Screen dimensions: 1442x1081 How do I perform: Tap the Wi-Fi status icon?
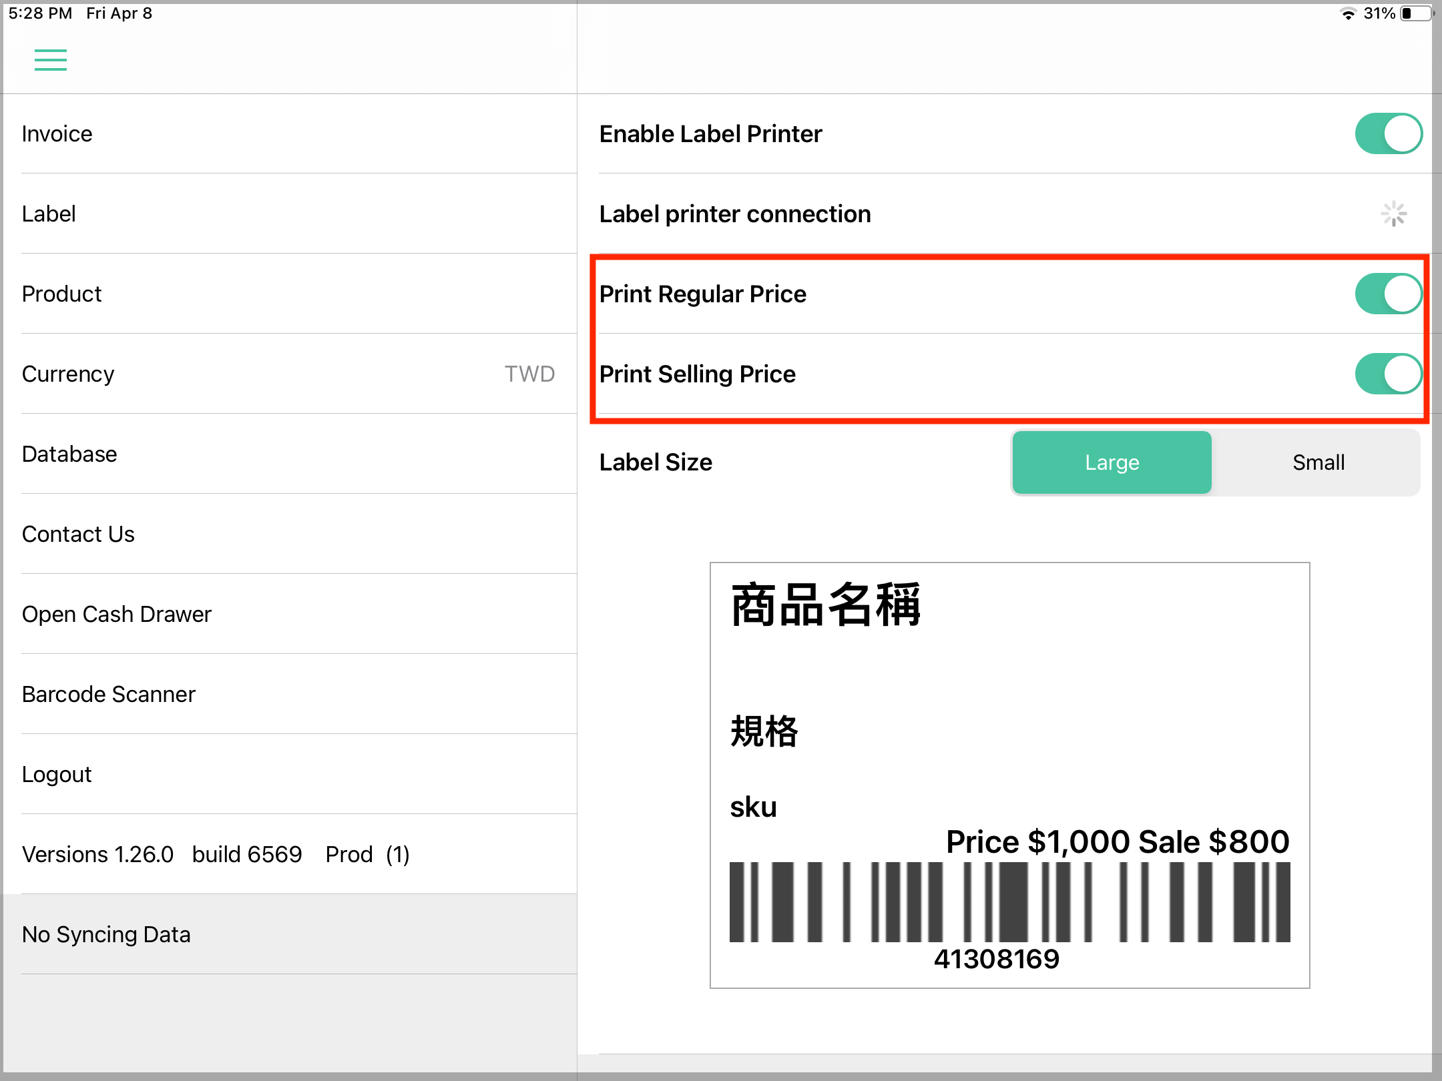point(1349,13)
